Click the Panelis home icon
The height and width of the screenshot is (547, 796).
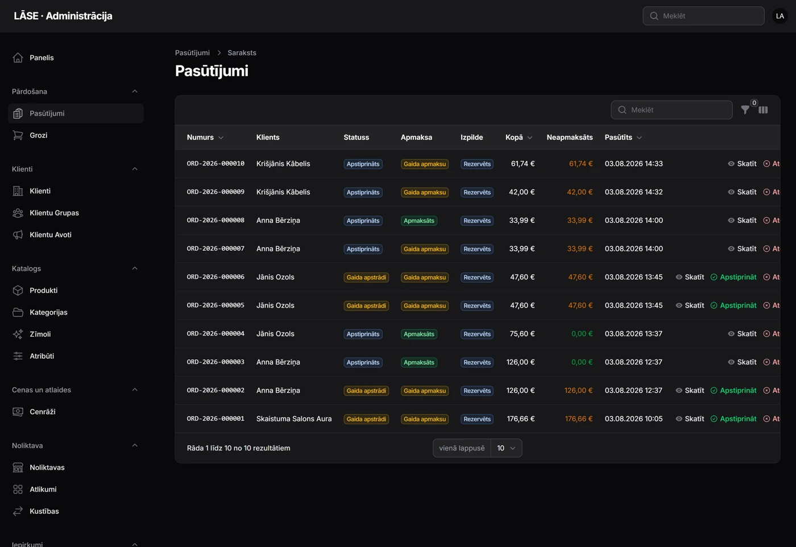click(18, 58)
